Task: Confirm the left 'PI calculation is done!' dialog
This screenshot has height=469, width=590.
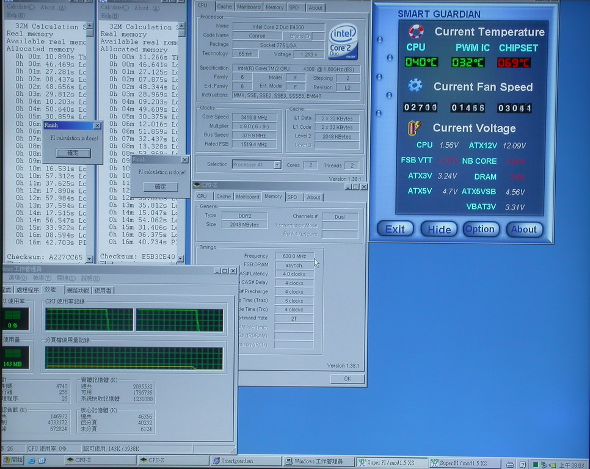Action: (73, 153)
